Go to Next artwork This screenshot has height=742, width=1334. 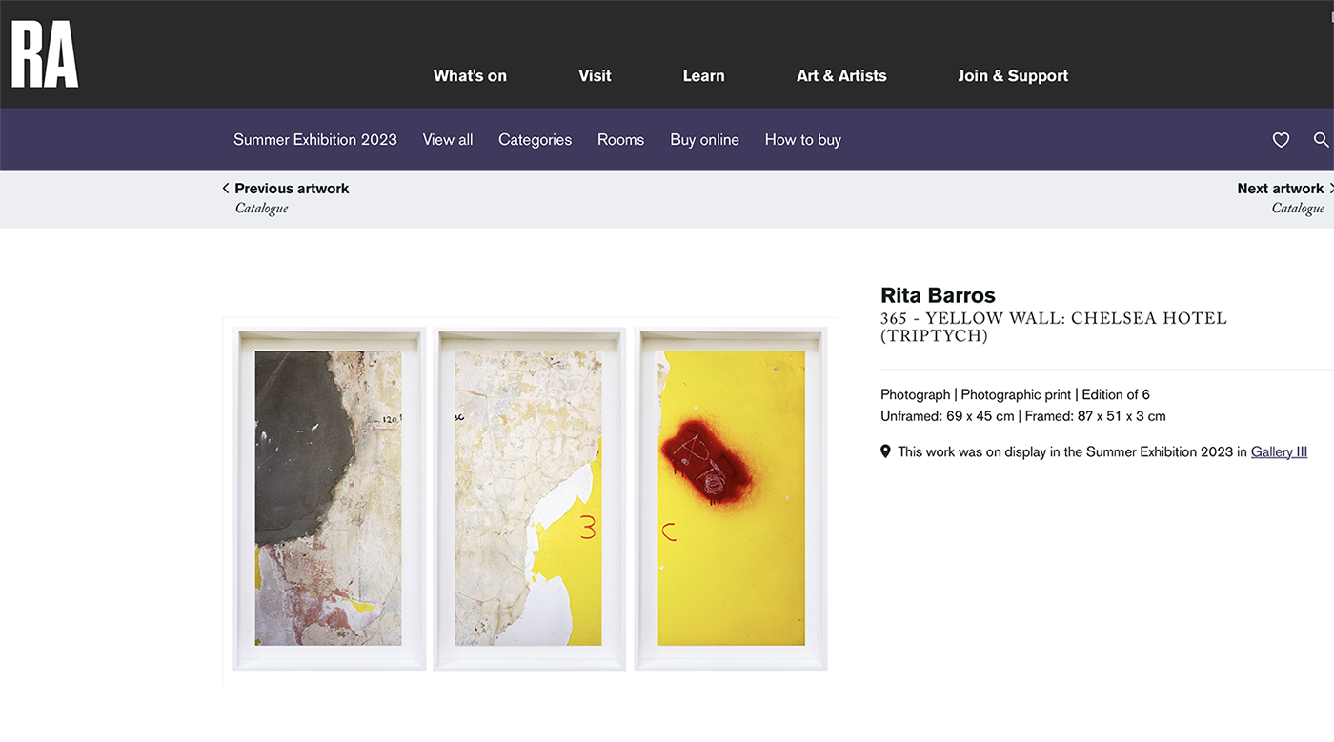pos(1280,189)
